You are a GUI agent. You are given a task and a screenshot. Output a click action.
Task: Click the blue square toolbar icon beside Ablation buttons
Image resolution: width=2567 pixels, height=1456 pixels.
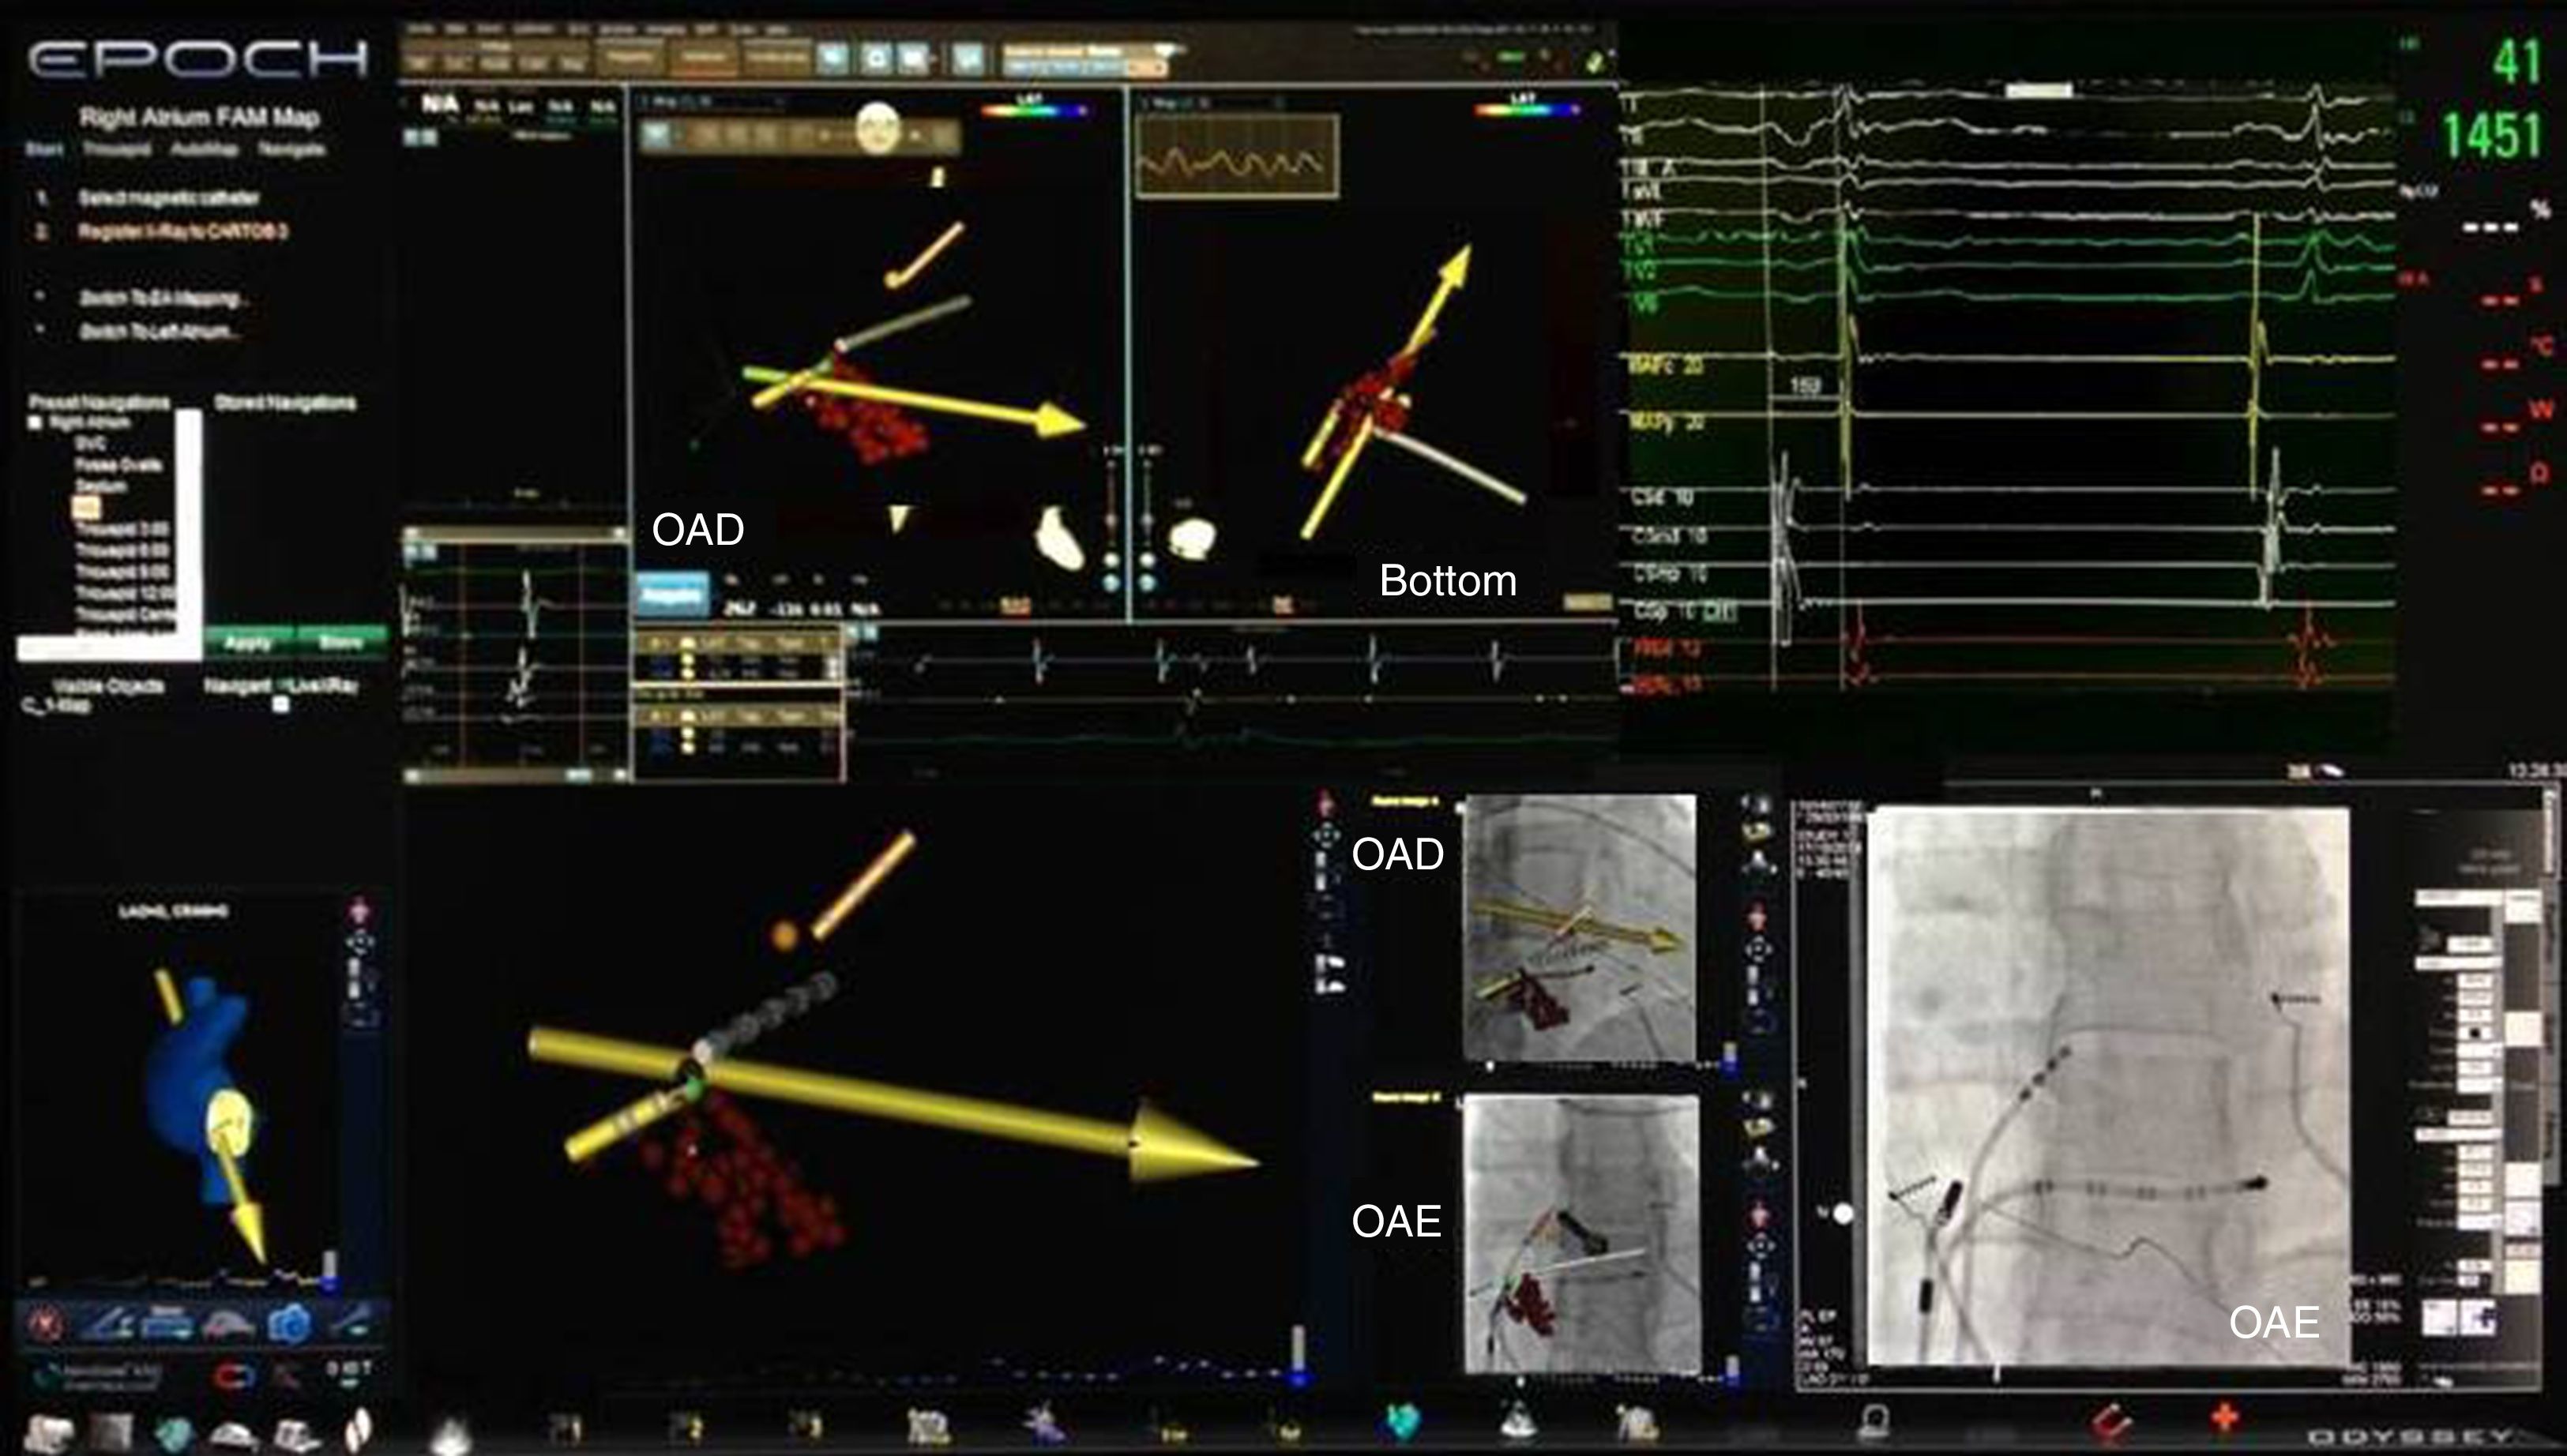[832, 59]
